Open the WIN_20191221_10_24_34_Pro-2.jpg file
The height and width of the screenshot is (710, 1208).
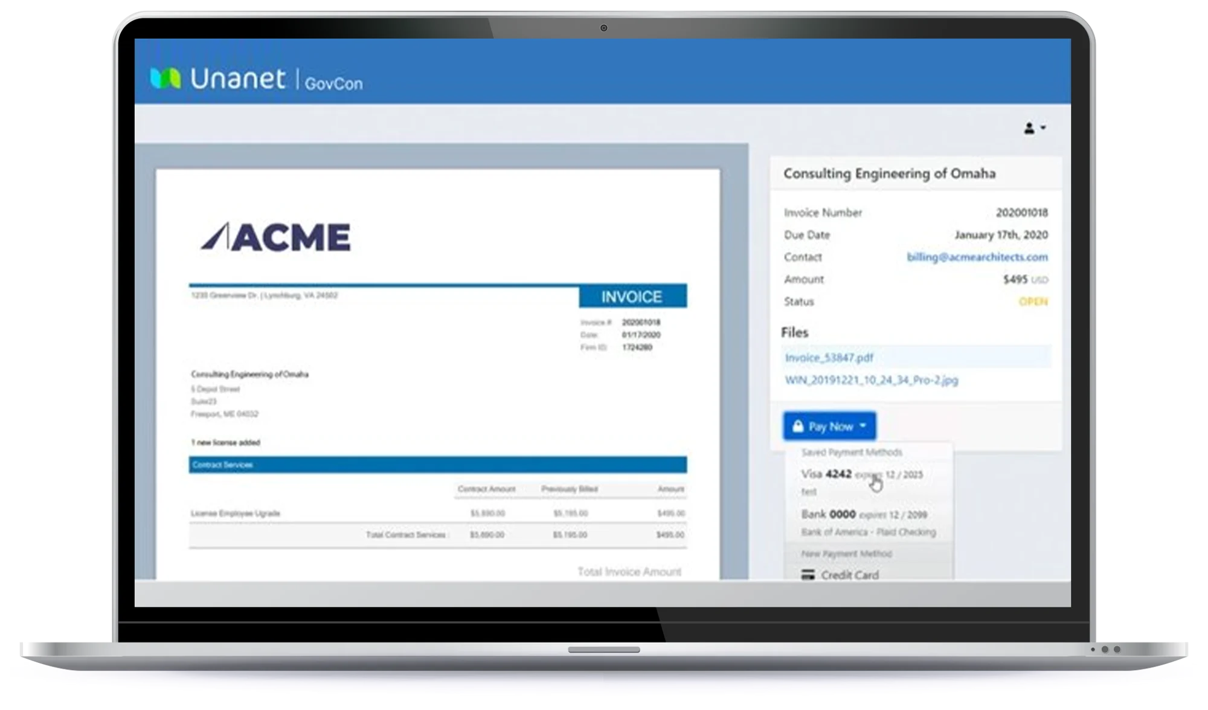point(871,380)
